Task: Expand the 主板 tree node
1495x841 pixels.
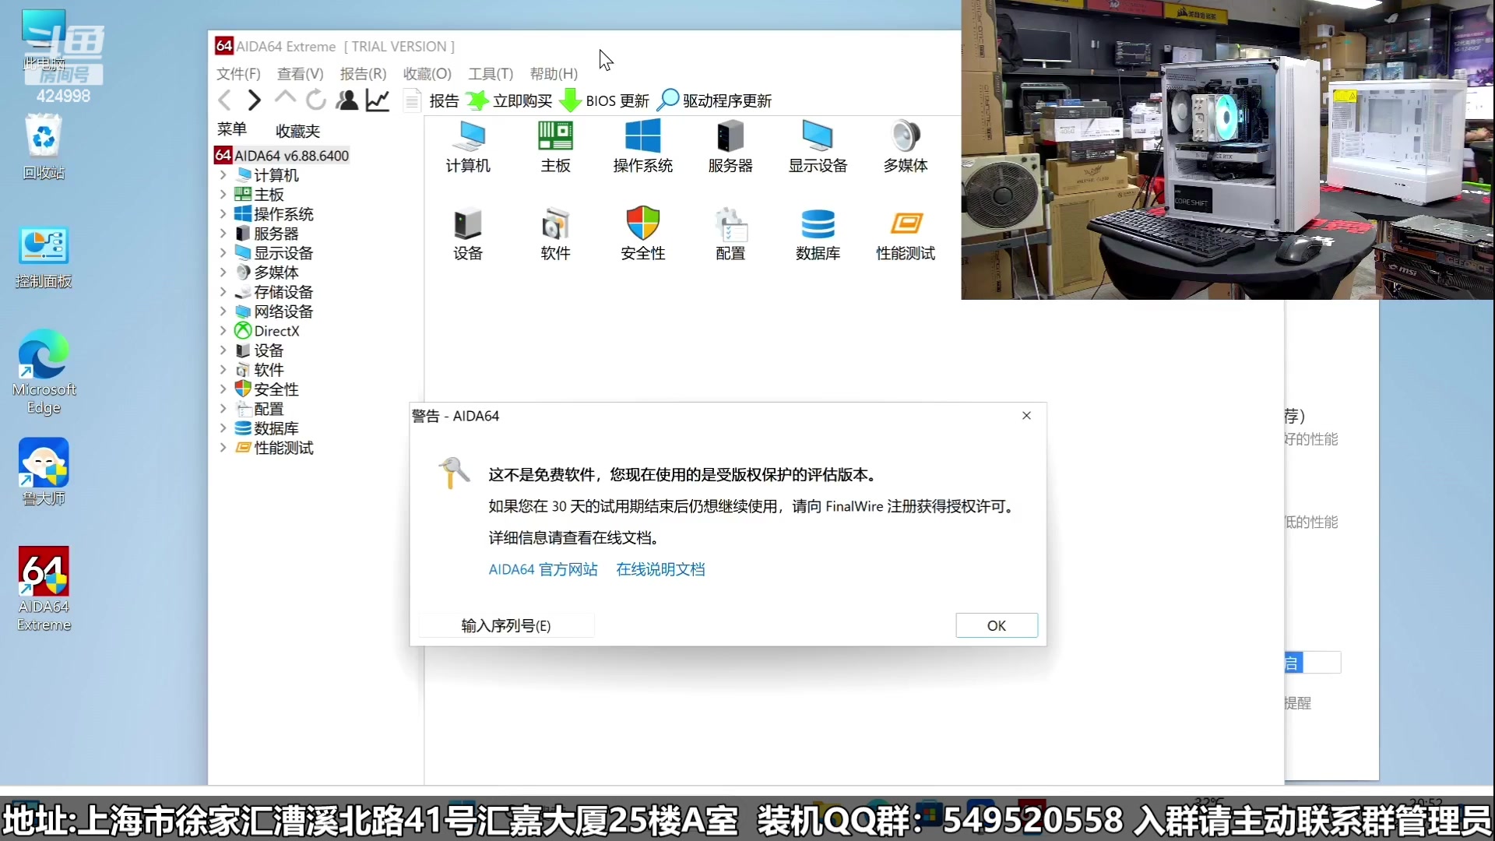Action: point(223,194)
